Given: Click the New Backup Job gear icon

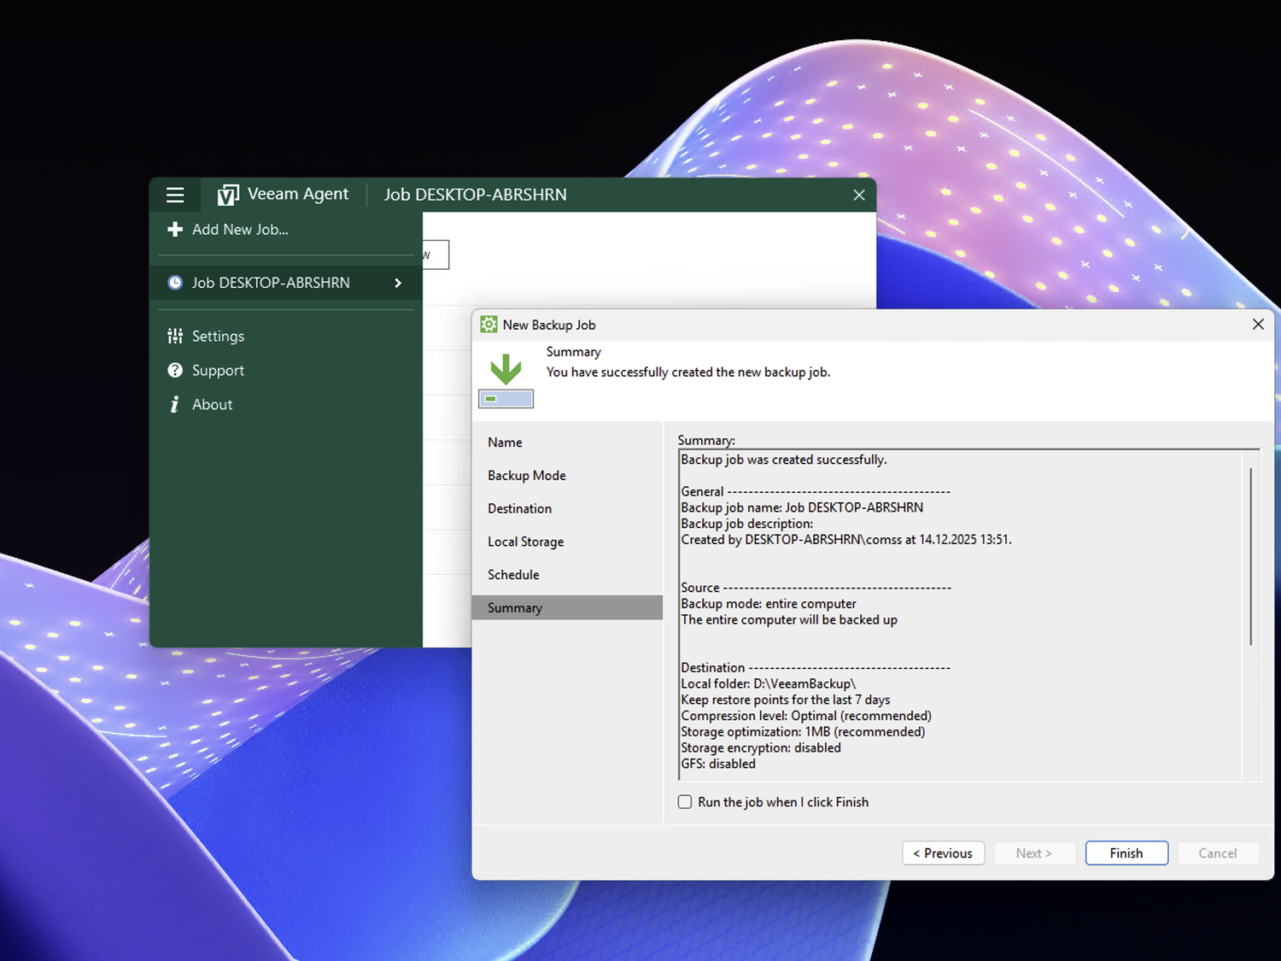Looking at the screenshot, I should pos(488,325).
